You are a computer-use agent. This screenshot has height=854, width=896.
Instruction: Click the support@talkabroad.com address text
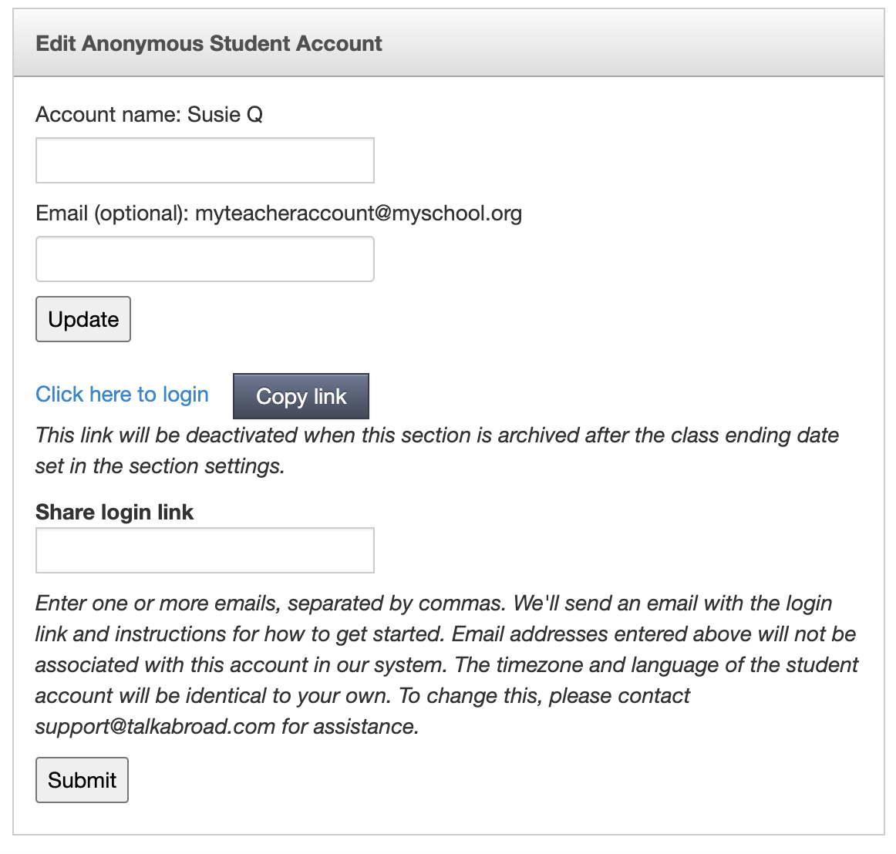155,727
